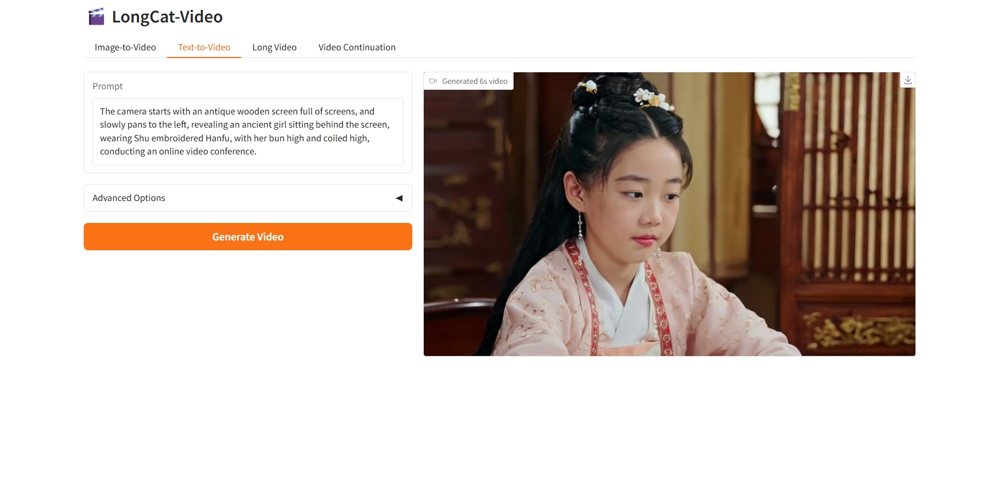Viewport: 997px width, 488px height.
Task: Select the Text-to-Video tab
Action: click(x=204, y=47)
